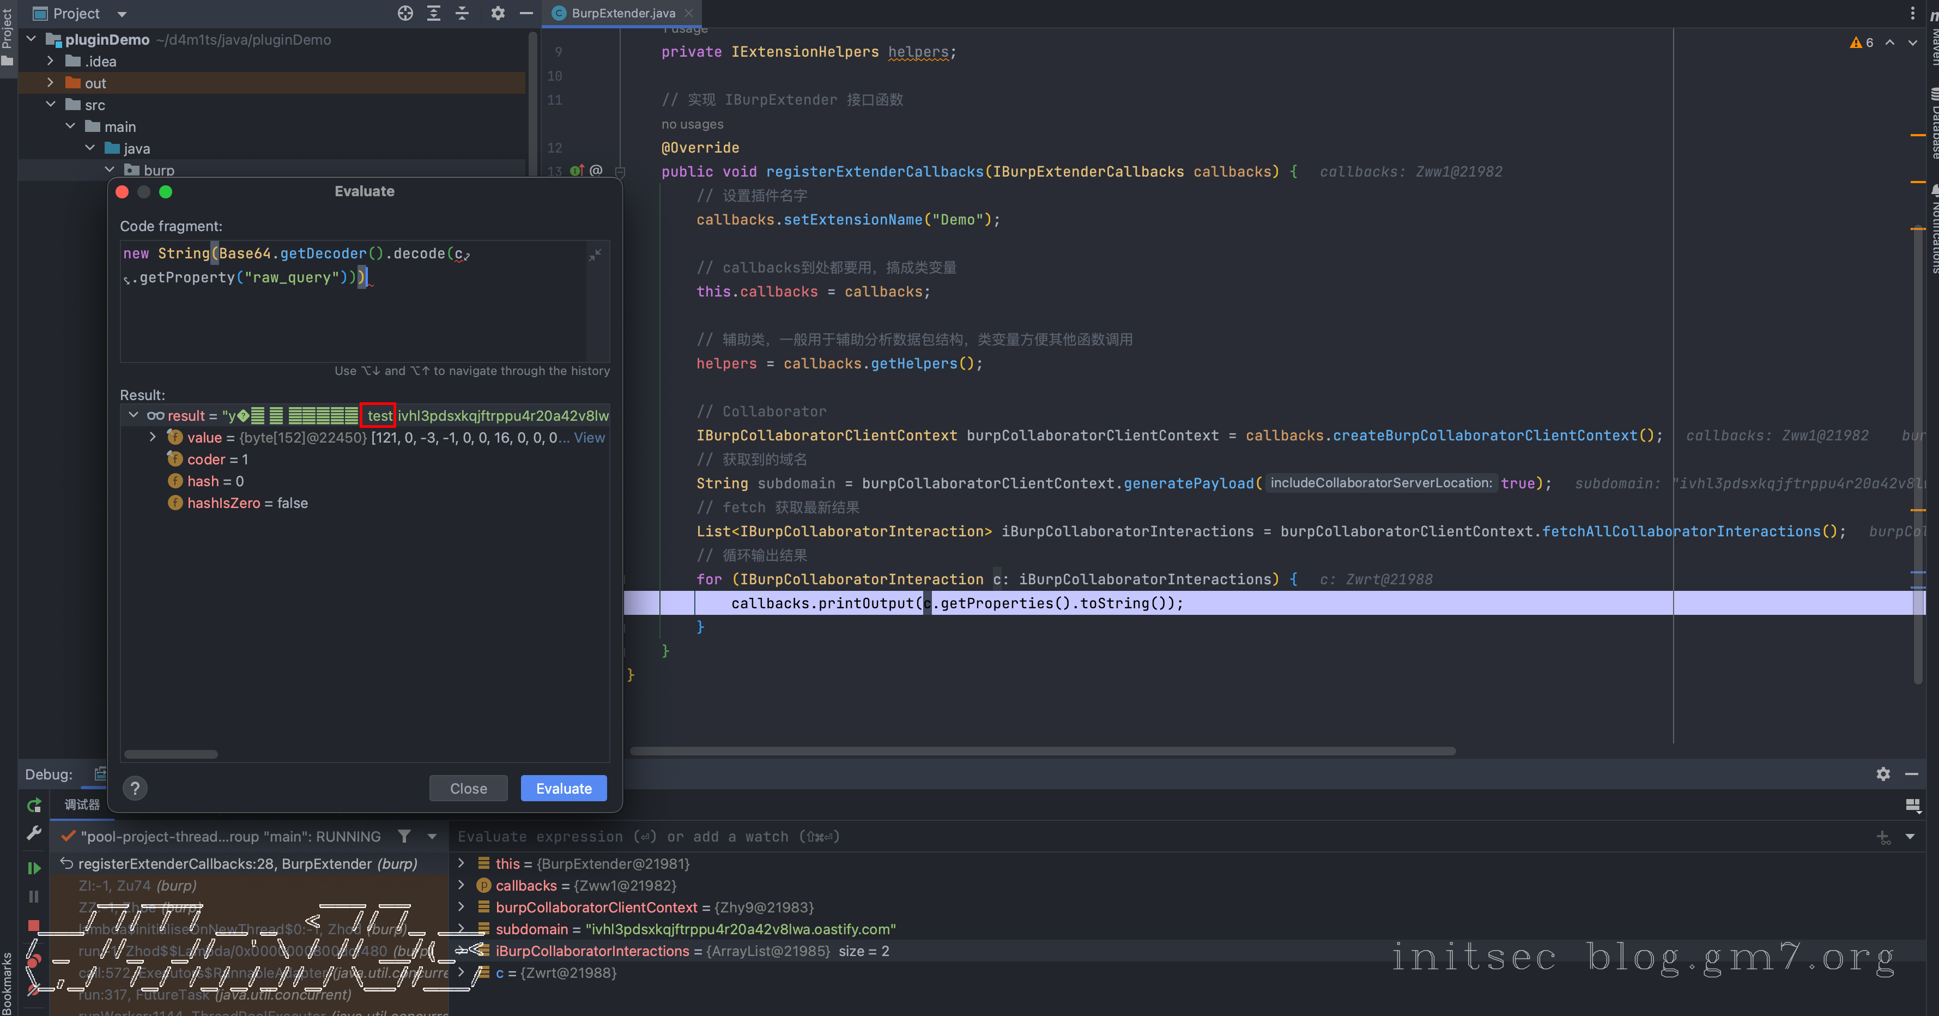Click the wrench debugger settings icon
Image resolution: width=1939 pixels, height=1016 pixels.
point(34,833)
